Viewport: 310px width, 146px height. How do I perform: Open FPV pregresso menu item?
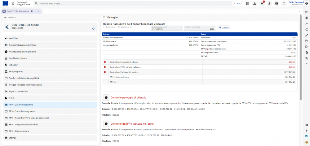(x=50, y=71)
